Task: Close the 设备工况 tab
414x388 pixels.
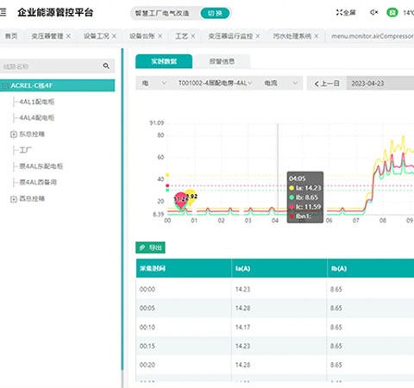Action: [x=114, y=36]
